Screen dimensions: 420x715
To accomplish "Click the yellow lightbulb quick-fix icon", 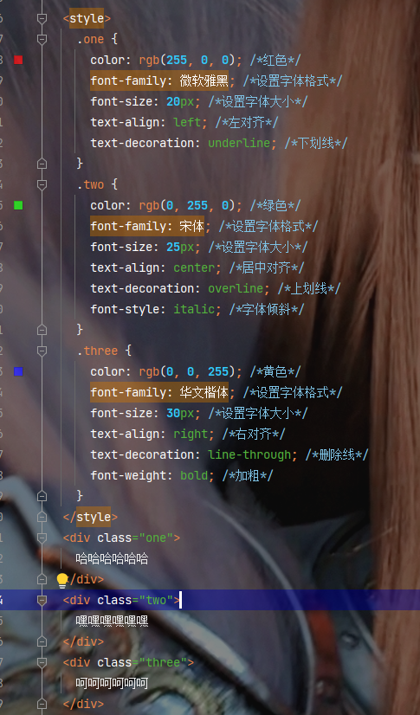I will pos(62,580).
